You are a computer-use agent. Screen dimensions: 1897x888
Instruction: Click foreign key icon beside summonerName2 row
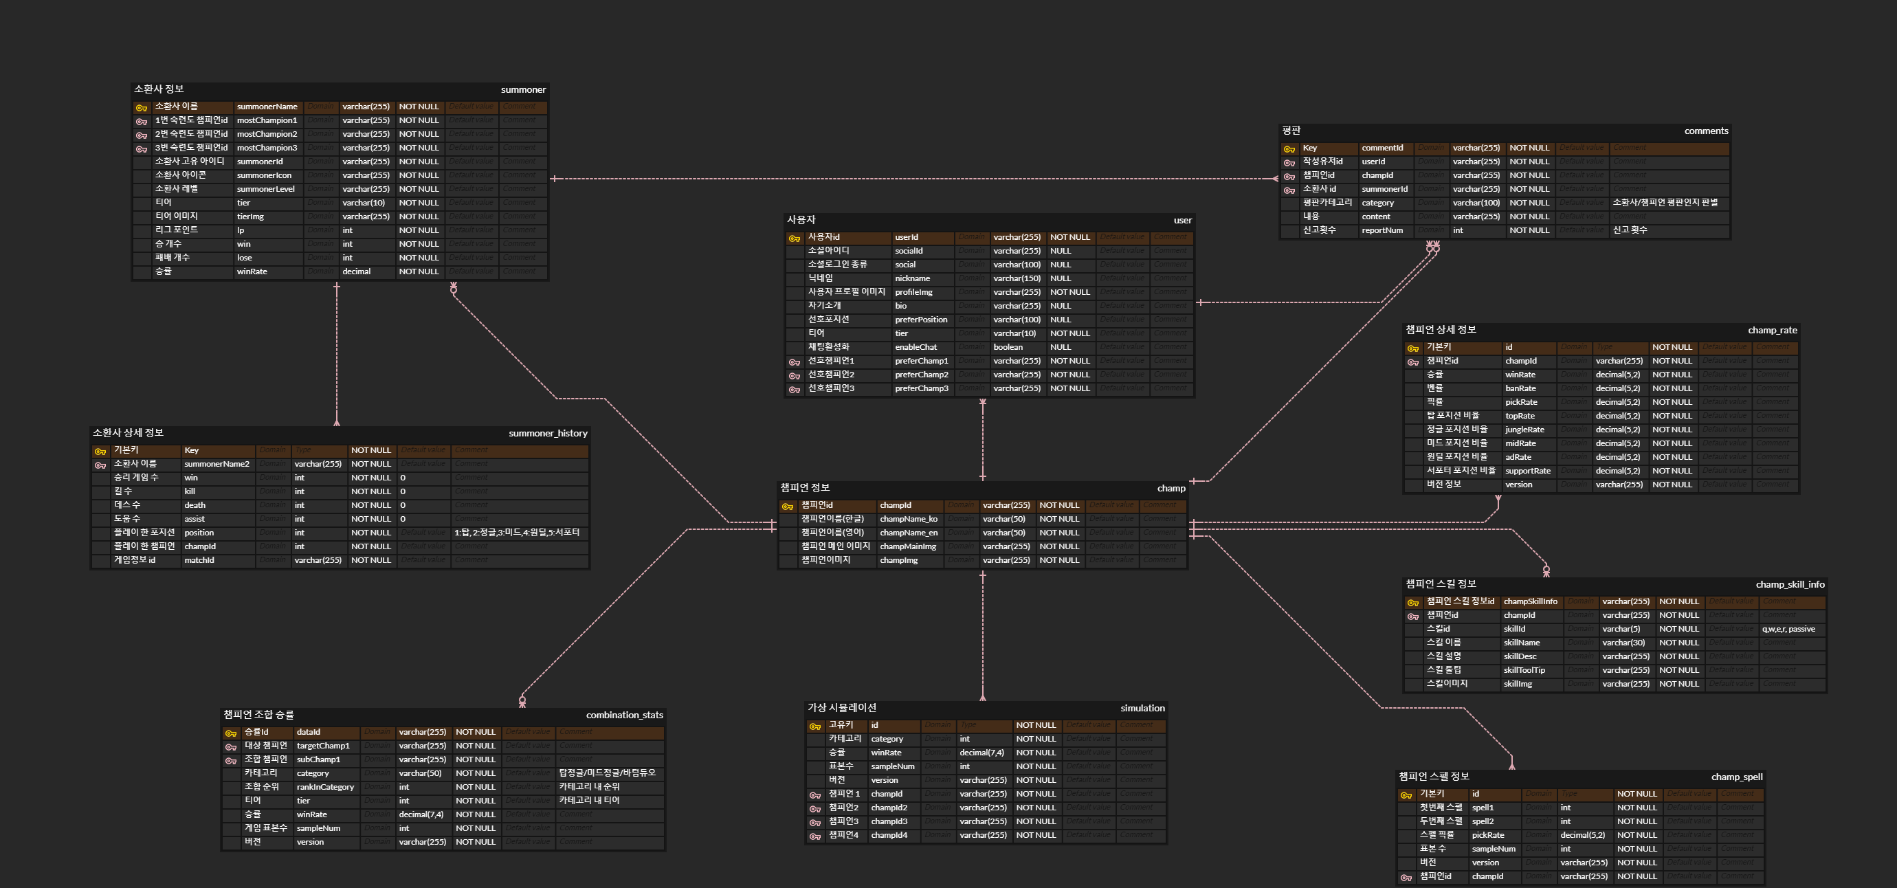pos(100,465)
